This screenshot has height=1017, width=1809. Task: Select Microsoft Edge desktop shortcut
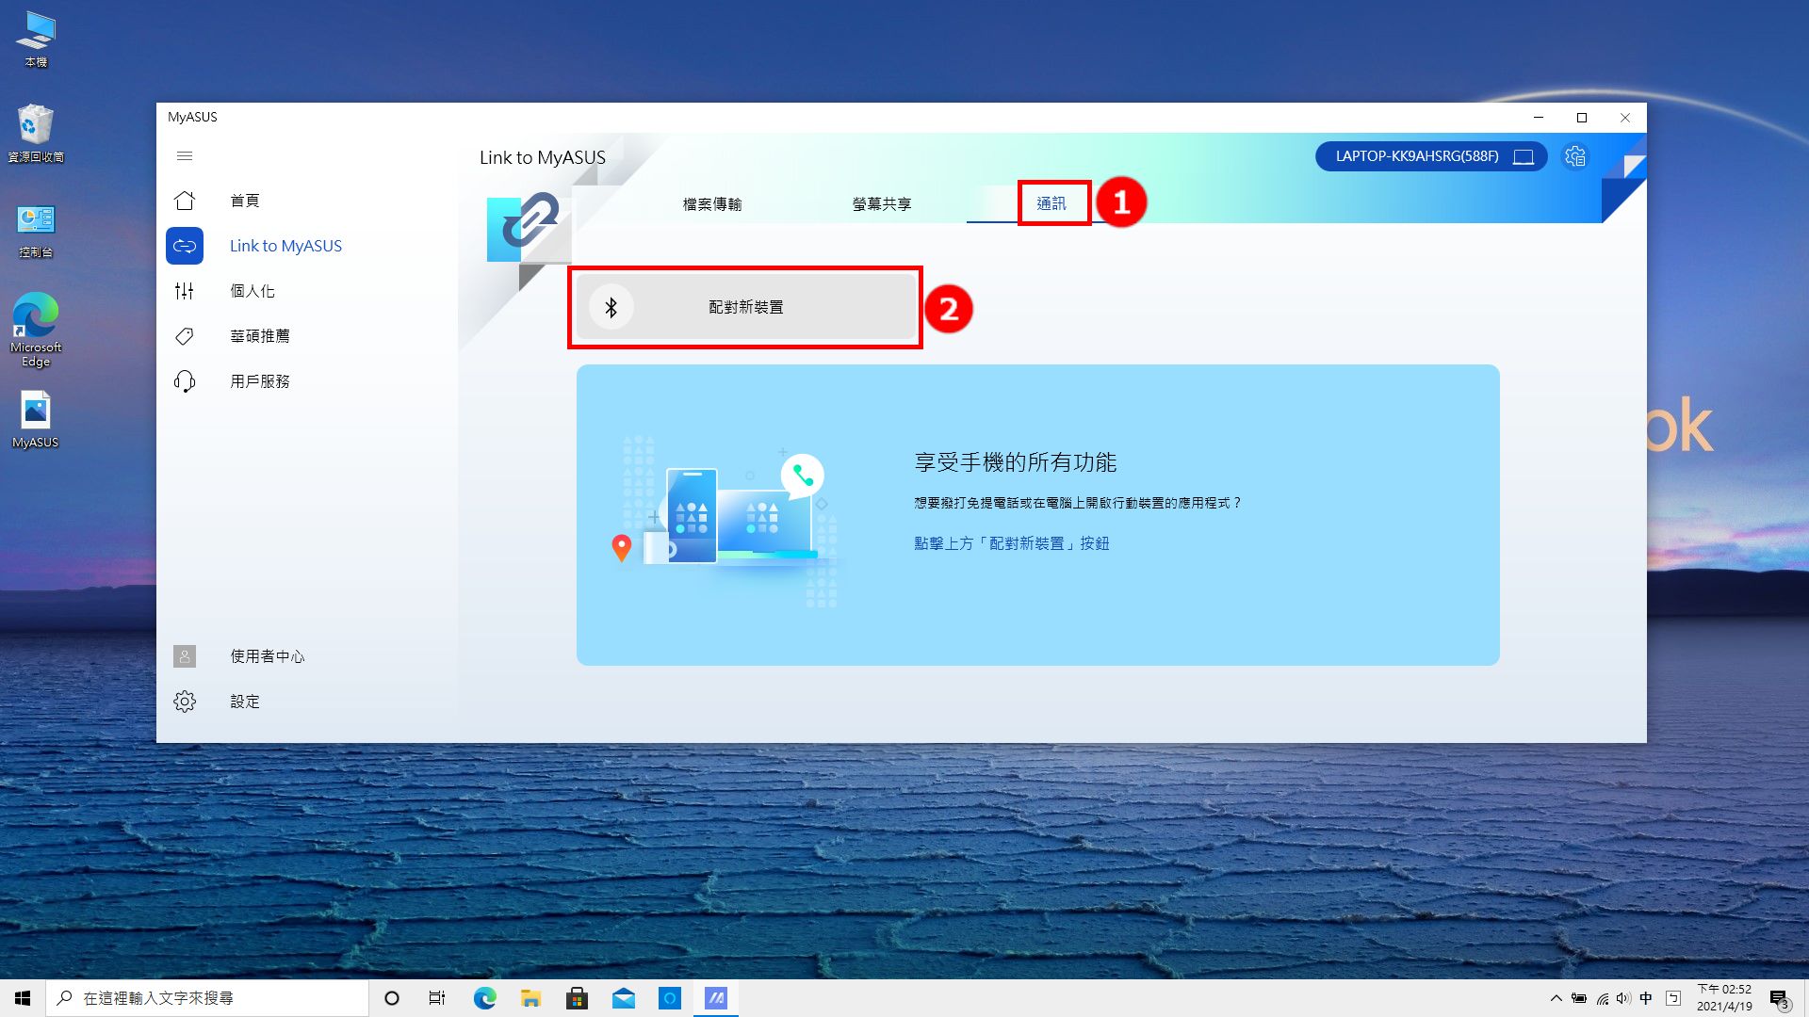[x=36, y=330]
